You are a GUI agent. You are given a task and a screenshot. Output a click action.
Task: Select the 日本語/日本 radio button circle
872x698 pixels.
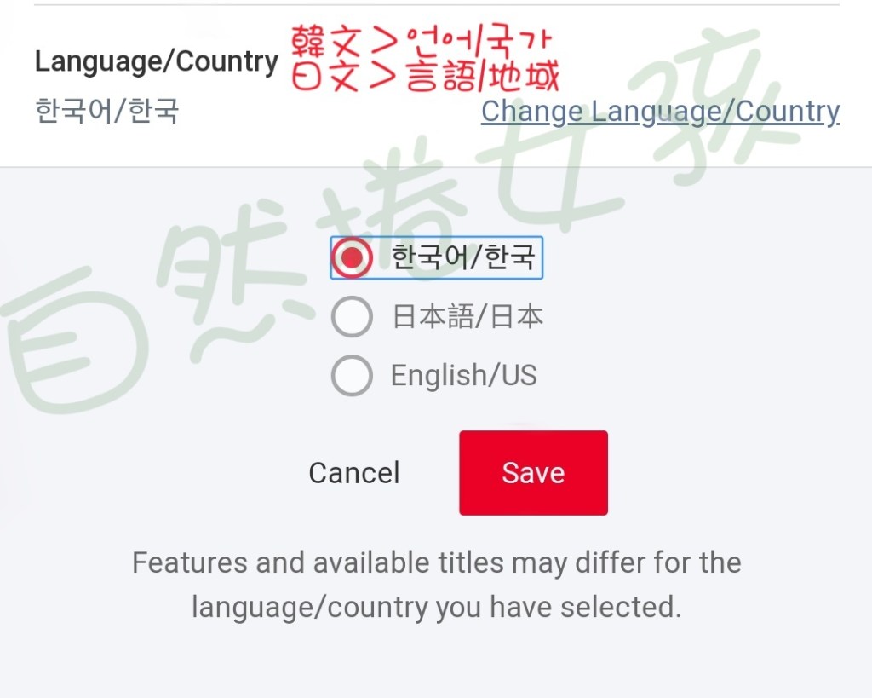click(352, 316)
